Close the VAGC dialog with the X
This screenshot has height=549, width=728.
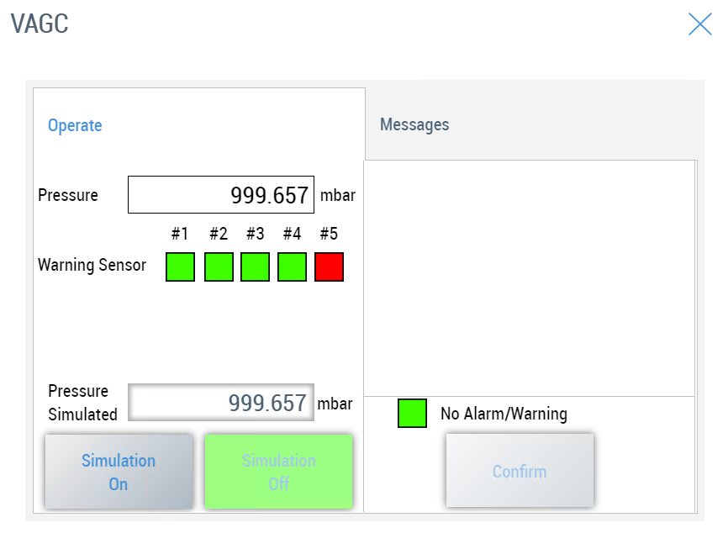699,24
